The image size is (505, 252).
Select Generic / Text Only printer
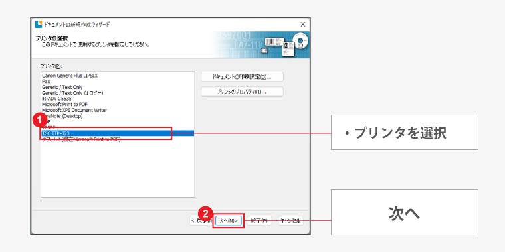pos(62,87)
